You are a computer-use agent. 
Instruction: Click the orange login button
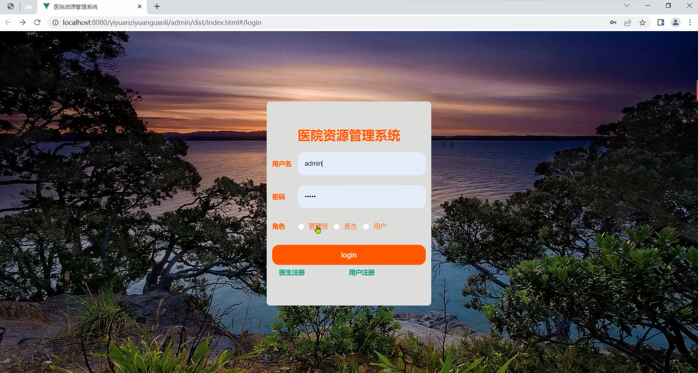click(349, 255)
